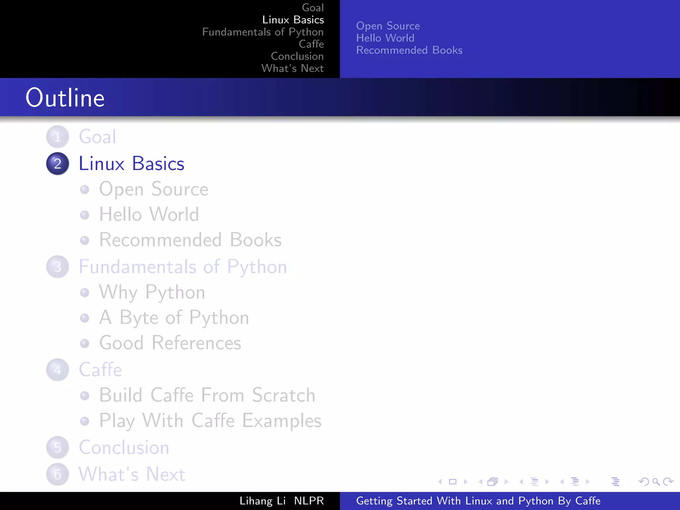Open Open Source subsection in header

coord(388,26)
